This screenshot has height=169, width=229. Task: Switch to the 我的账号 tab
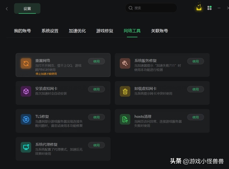click(x=22, y=31)
